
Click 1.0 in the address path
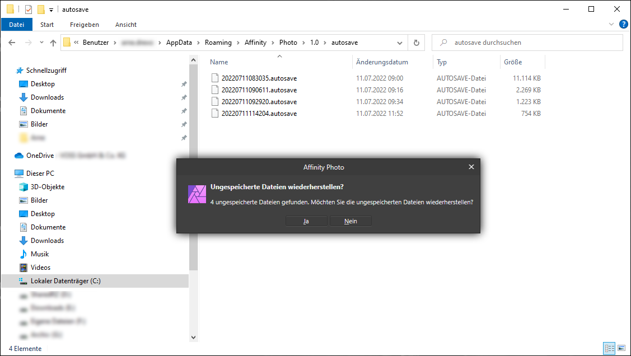314,43
